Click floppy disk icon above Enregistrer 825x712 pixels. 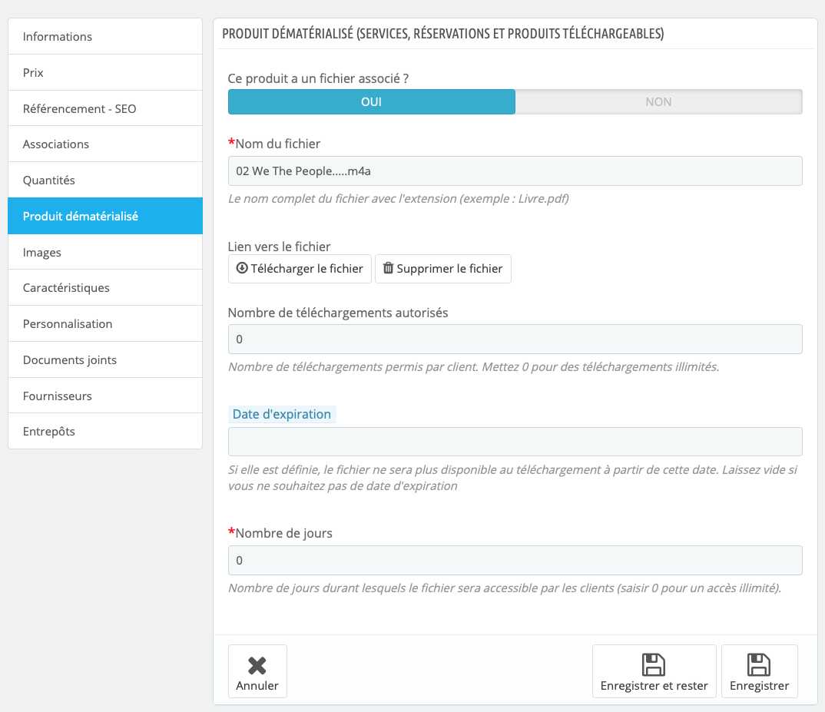759,665
